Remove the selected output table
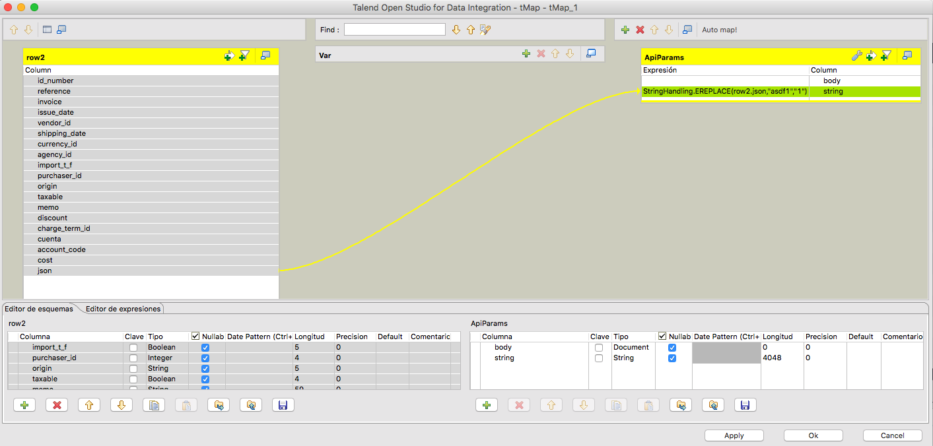The width and height of the screenshot is (933, 446). (x=640, y=30)
